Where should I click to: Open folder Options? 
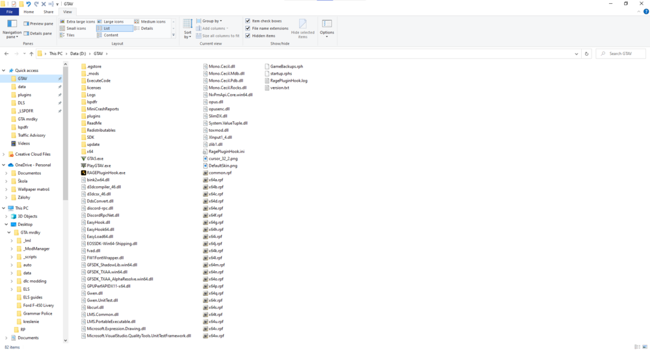pyautogui.click(x=327, y=29)
